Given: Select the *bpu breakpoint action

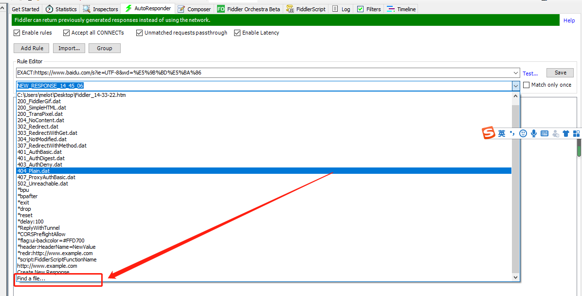Looking at the screenshot, I should (x=264, y=190).
